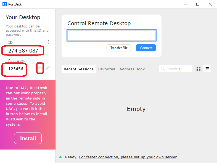The image size is (217, 163).
Task: Click the RustDesk logo in title bar
Action: (4, 4)
